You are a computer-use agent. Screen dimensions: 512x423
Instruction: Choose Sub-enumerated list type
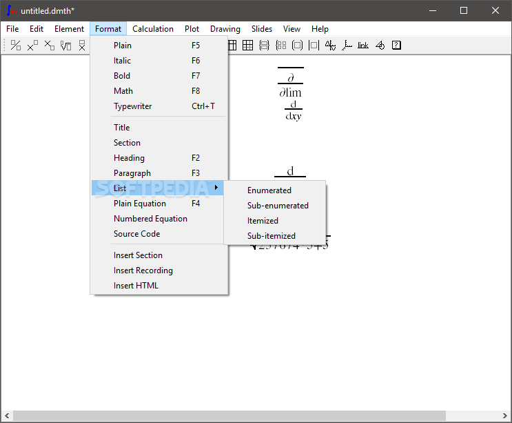pyautogui.click(x=275, y=205)
